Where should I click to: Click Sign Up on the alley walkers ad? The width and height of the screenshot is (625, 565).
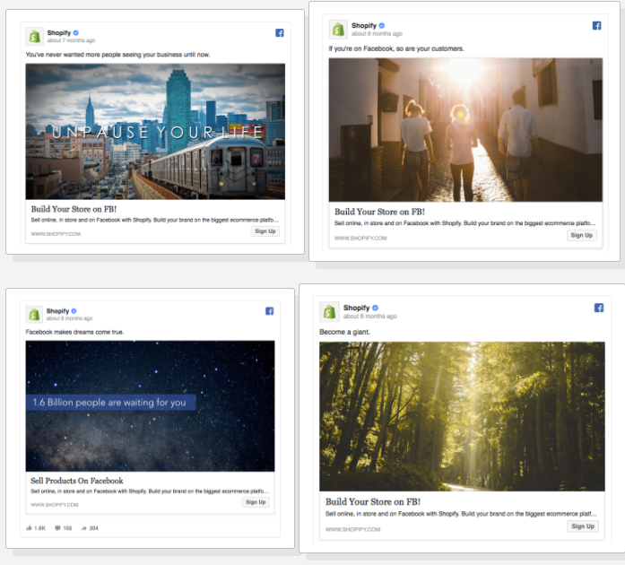582,235
